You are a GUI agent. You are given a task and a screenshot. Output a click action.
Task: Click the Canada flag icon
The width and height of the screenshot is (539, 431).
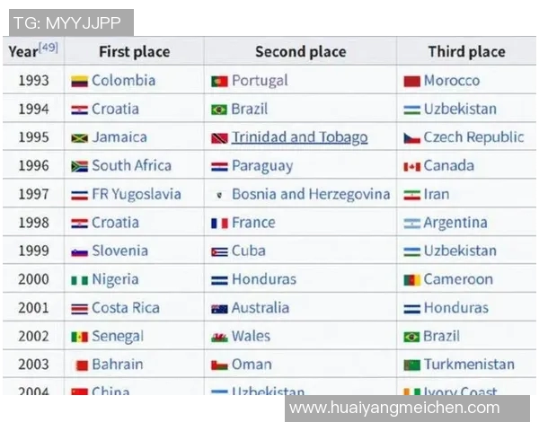(411, 166)
